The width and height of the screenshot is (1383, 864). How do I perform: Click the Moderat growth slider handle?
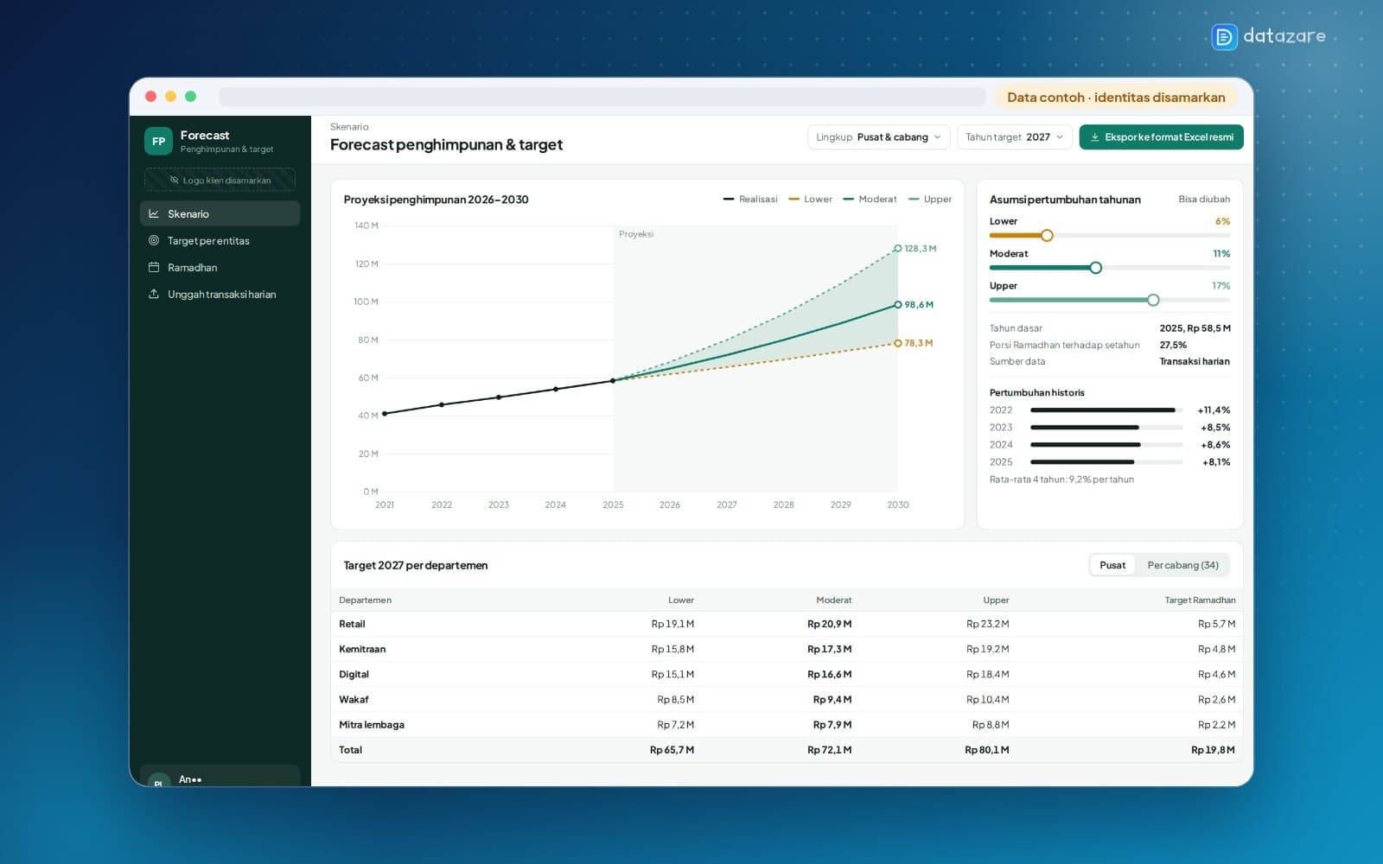1095,268
